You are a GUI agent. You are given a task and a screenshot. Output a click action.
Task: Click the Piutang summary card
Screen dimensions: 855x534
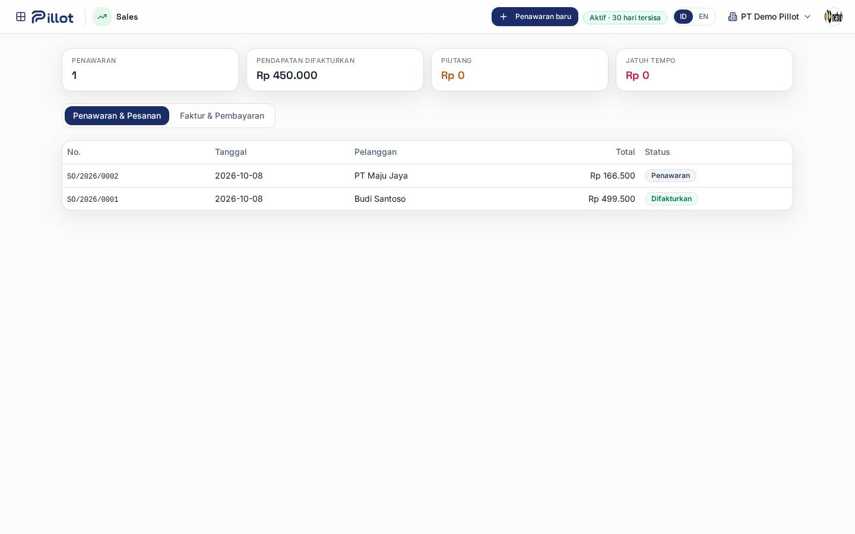(520, 70)
